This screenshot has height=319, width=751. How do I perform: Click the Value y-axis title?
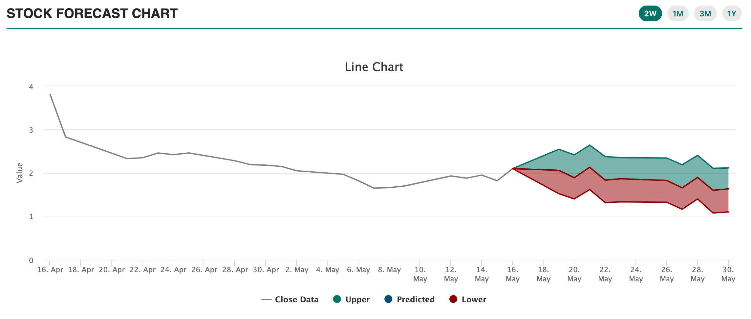point(20,173)
